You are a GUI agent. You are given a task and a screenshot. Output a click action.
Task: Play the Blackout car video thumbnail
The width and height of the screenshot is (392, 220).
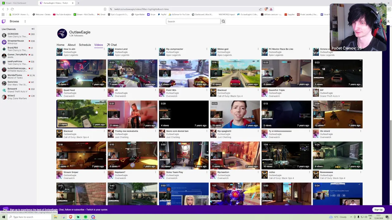click(x=235, y=73)
